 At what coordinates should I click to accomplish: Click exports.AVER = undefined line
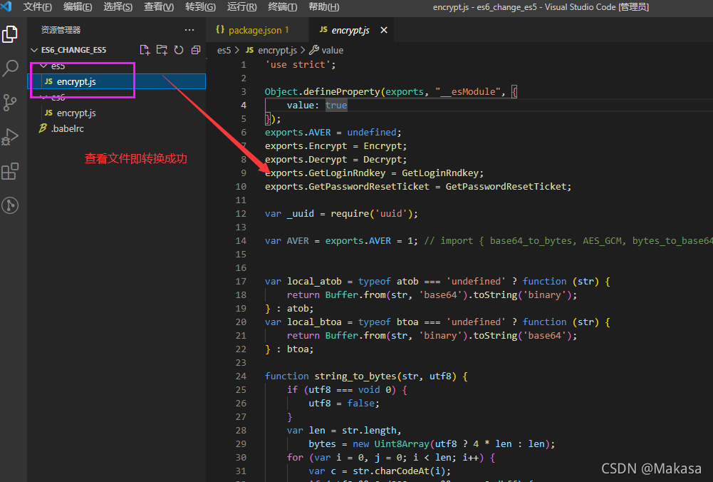click(333, 133)
